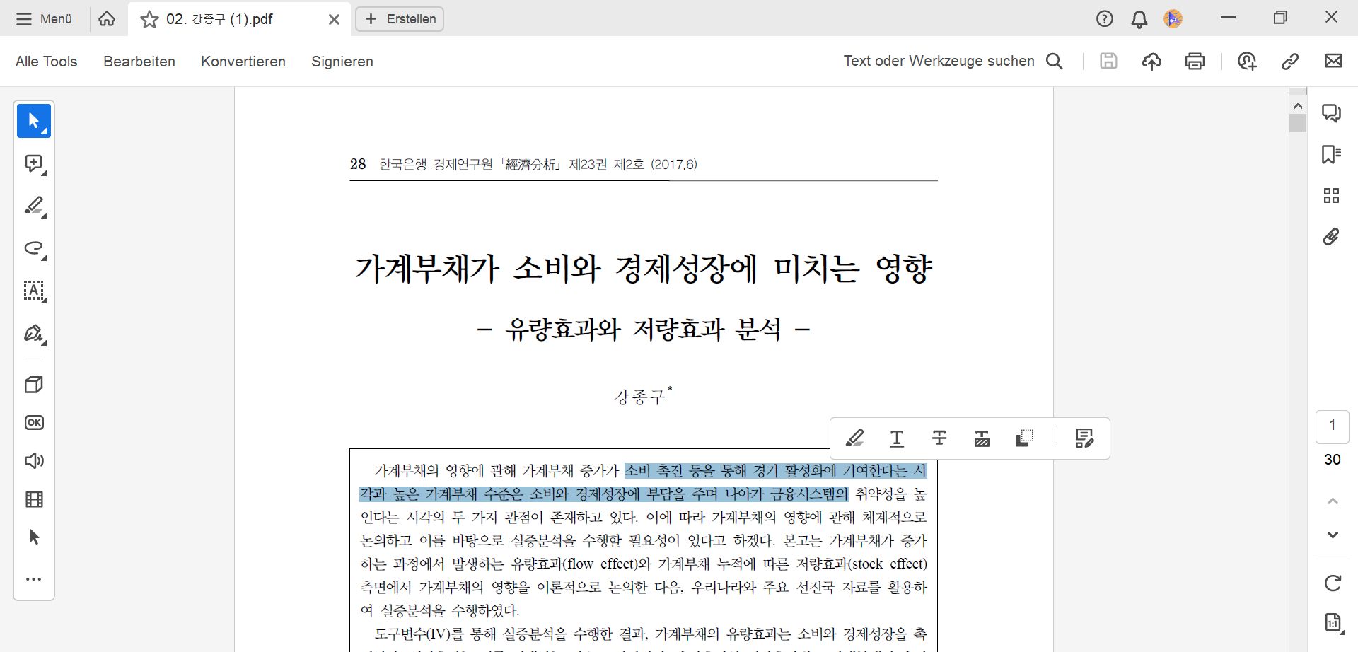Open the Alle Tools menu

click(46, 62)
